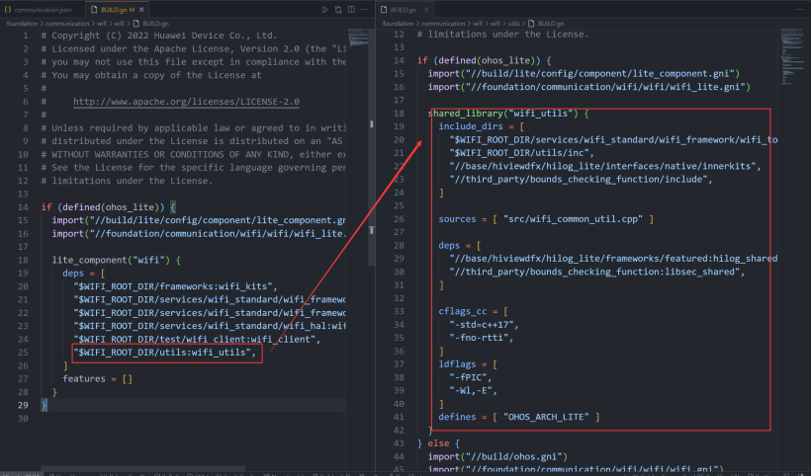Screen dimensions: 811x476
Task: Click defines "OHOS_ARCH_LITE" line
Action: point(519,417)
